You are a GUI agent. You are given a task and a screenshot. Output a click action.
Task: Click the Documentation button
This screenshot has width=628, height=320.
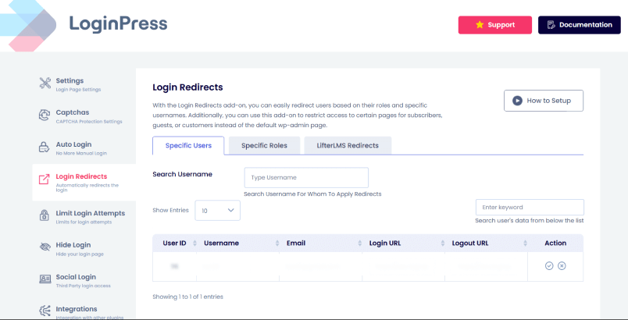point(579,25)
